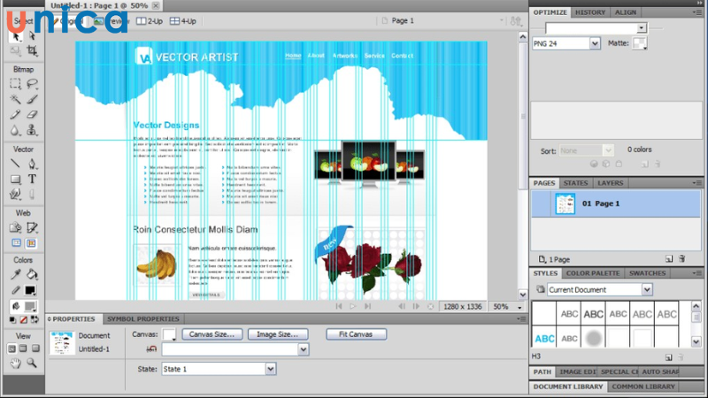Open the Canvas color swatch
The image size is (708, 398).
coord(169,334)
